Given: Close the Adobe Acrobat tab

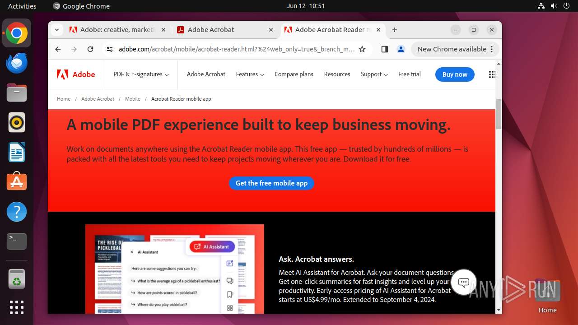Looking at the screenshot, I should click(271, 30).
